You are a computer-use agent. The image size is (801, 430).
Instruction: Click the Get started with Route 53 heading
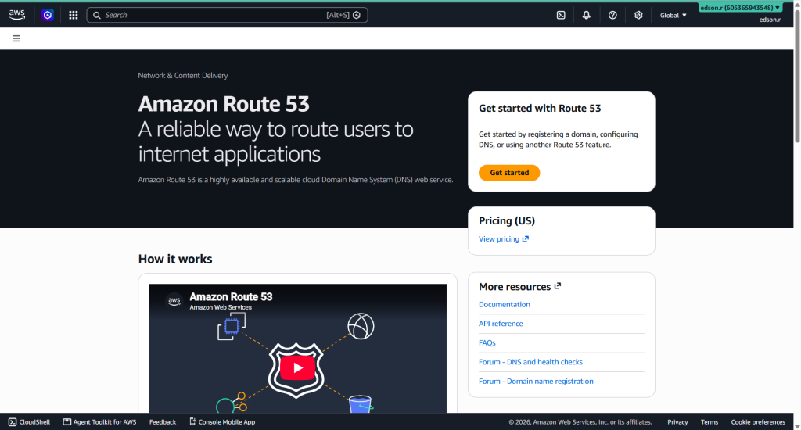pyautogui.click(x=540, y=108)
